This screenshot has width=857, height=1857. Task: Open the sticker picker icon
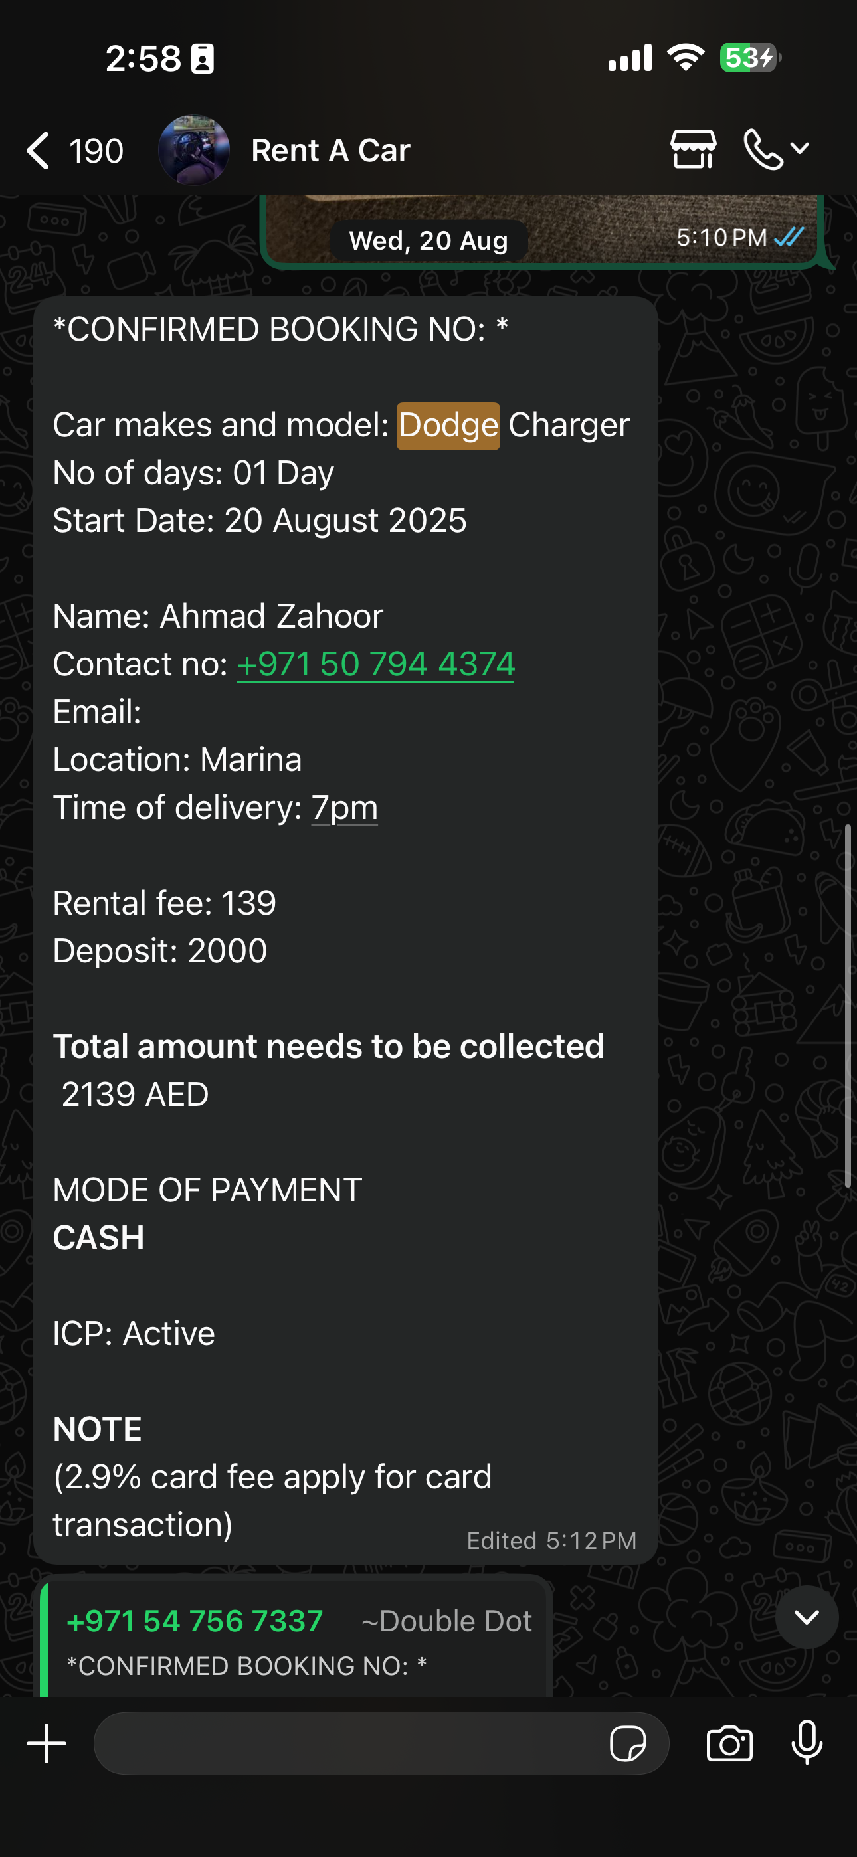pos(627,1744)
